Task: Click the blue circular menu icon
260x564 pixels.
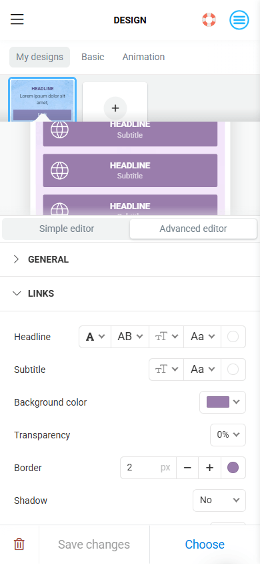Action: tap(239, 20)
